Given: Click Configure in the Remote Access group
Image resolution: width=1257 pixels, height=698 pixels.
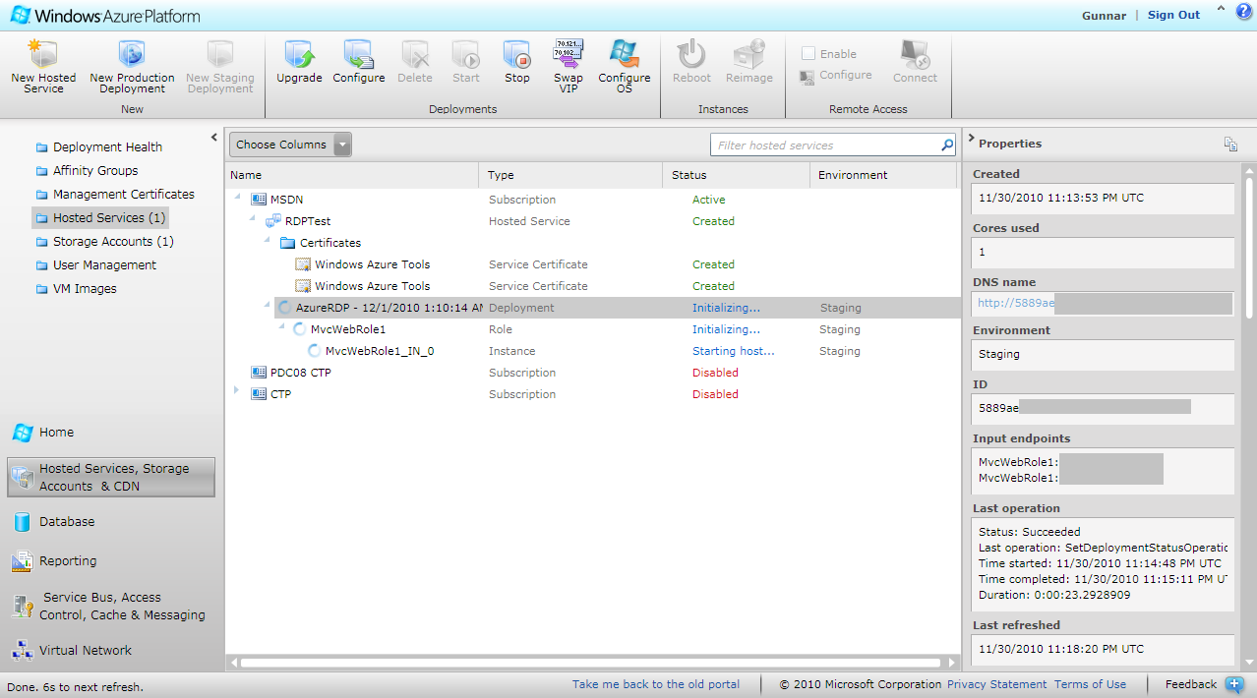Looking at the screenshot, I should (836, 76).
